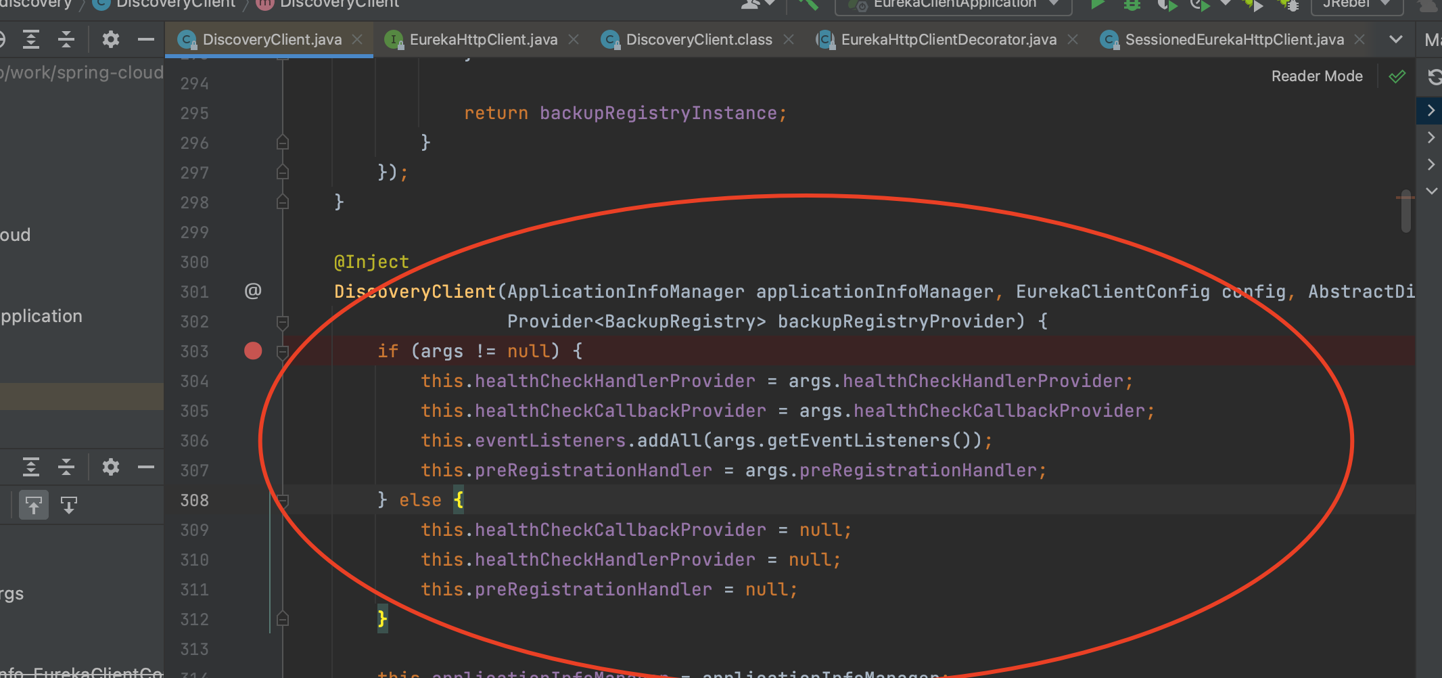
Task: Click the @Inject annotation text
Action: click(371, 262)
